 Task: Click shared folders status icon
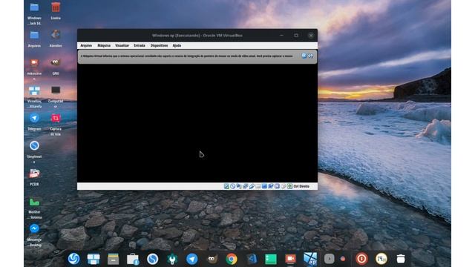tap(258, 186)
